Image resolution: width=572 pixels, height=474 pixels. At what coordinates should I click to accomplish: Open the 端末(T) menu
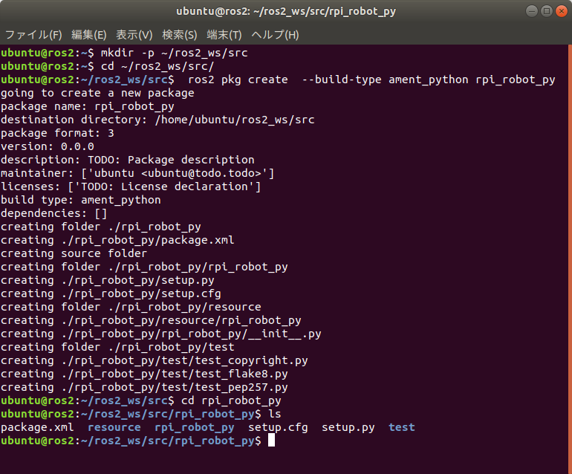(224, 35)
